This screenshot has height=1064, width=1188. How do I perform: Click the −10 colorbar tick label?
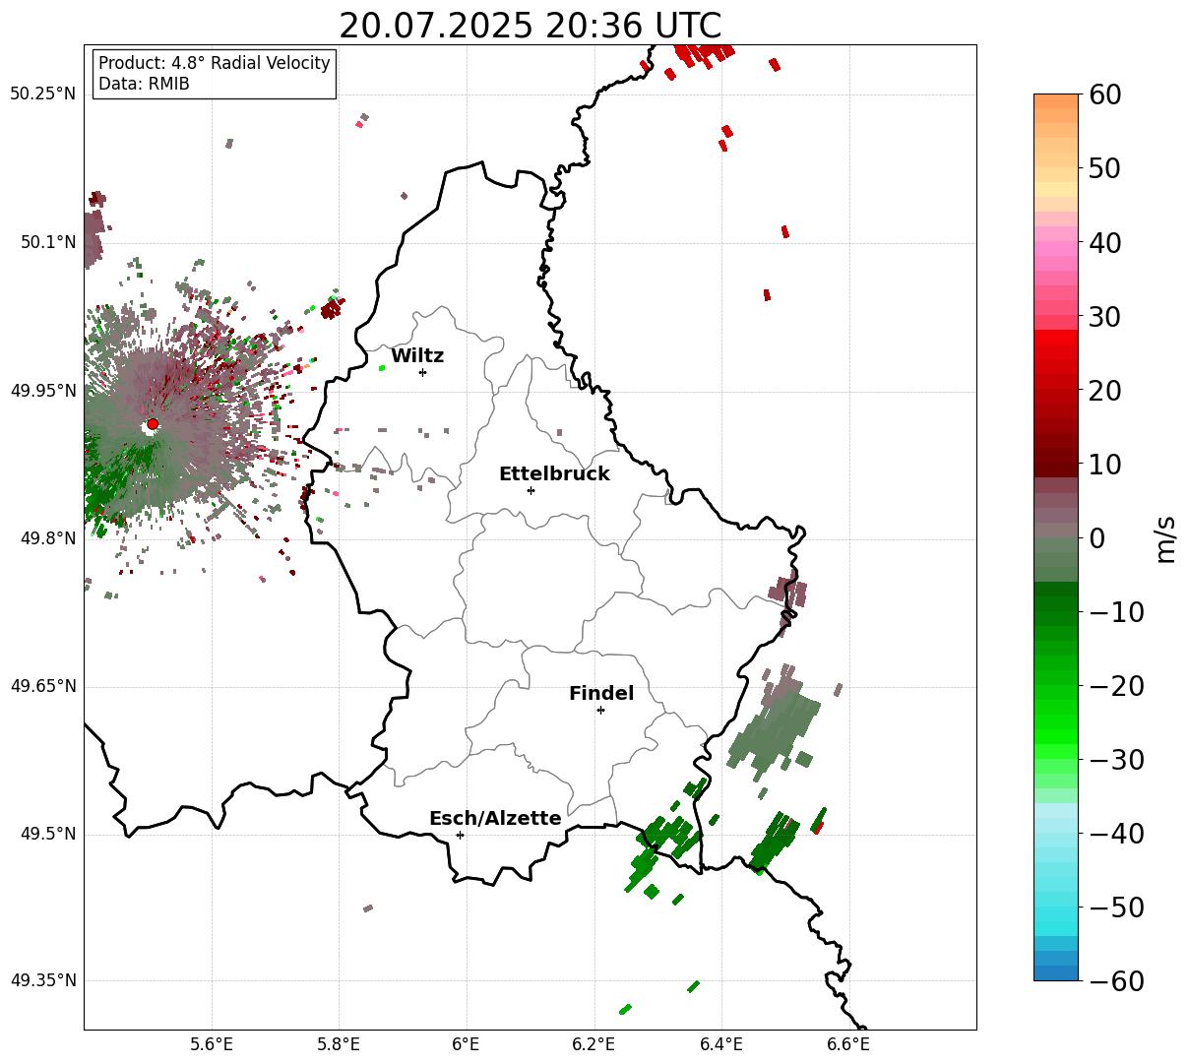click(x=1116, y=612)
